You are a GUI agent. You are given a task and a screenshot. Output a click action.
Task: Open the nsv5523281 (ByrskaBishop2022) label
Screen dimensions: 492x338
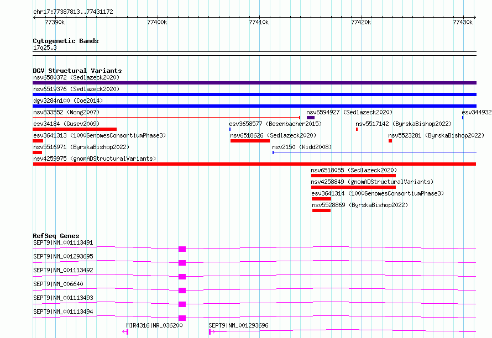(436, 135)
